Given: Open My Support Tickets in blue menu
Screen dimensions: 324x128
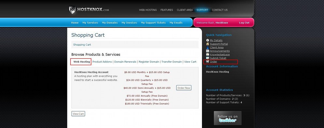Looking at the screenshot, I should [153, 23].
